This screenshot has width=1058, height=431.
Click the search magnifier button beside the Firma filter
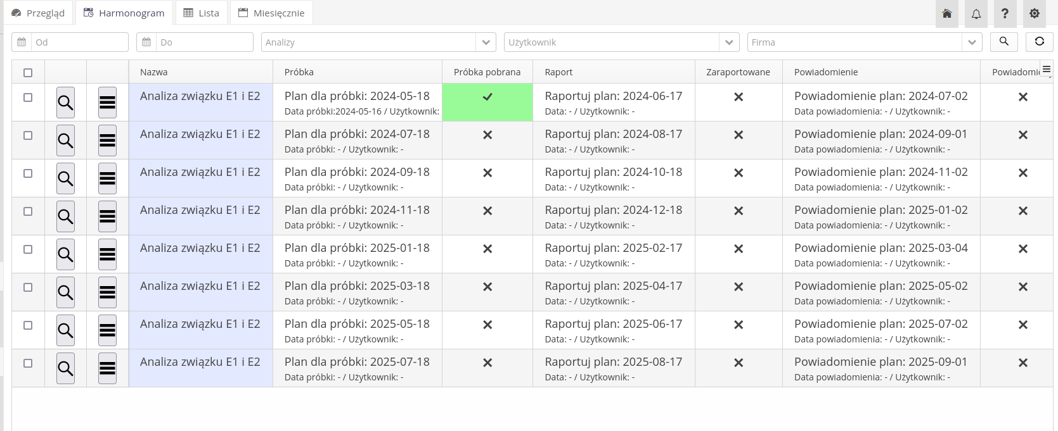coord(1003,42)
